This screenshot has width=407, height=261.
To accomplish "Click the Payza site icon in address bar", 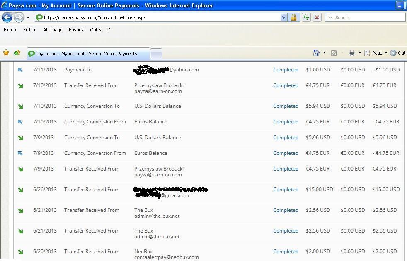I will click(39, 18).
